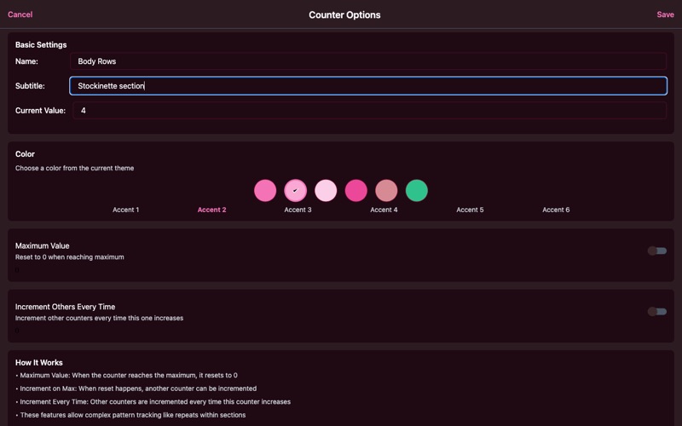682x426 pixels.
Task: Focus the Subtitle field 'Stockinette section'
Action: click(x=368, y=86)
